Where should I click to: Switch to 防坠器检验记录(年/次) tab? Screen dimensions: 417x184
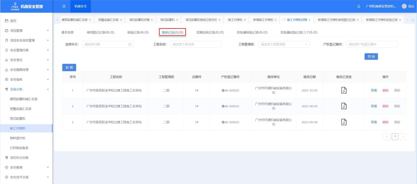[252, 32]
